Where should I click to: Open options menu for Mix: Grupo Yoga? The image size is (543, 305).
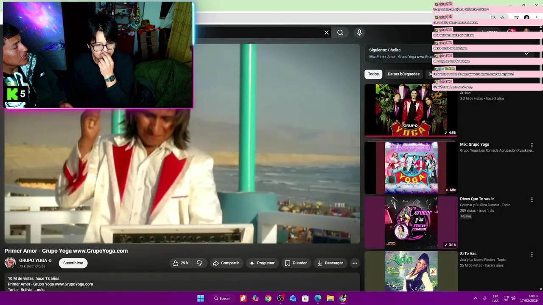[x=532, y=145]
